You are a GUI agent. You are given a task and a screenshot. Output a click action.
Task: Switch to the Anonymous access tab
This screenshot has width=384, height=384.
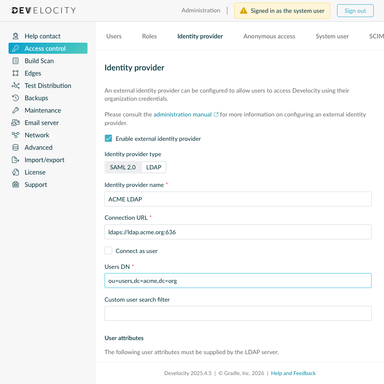269,36
